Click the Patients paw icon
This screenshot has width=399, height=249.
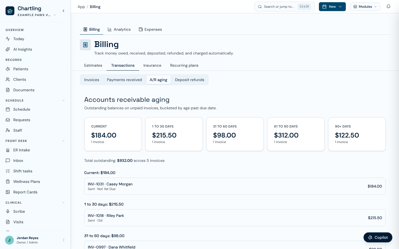8,69
